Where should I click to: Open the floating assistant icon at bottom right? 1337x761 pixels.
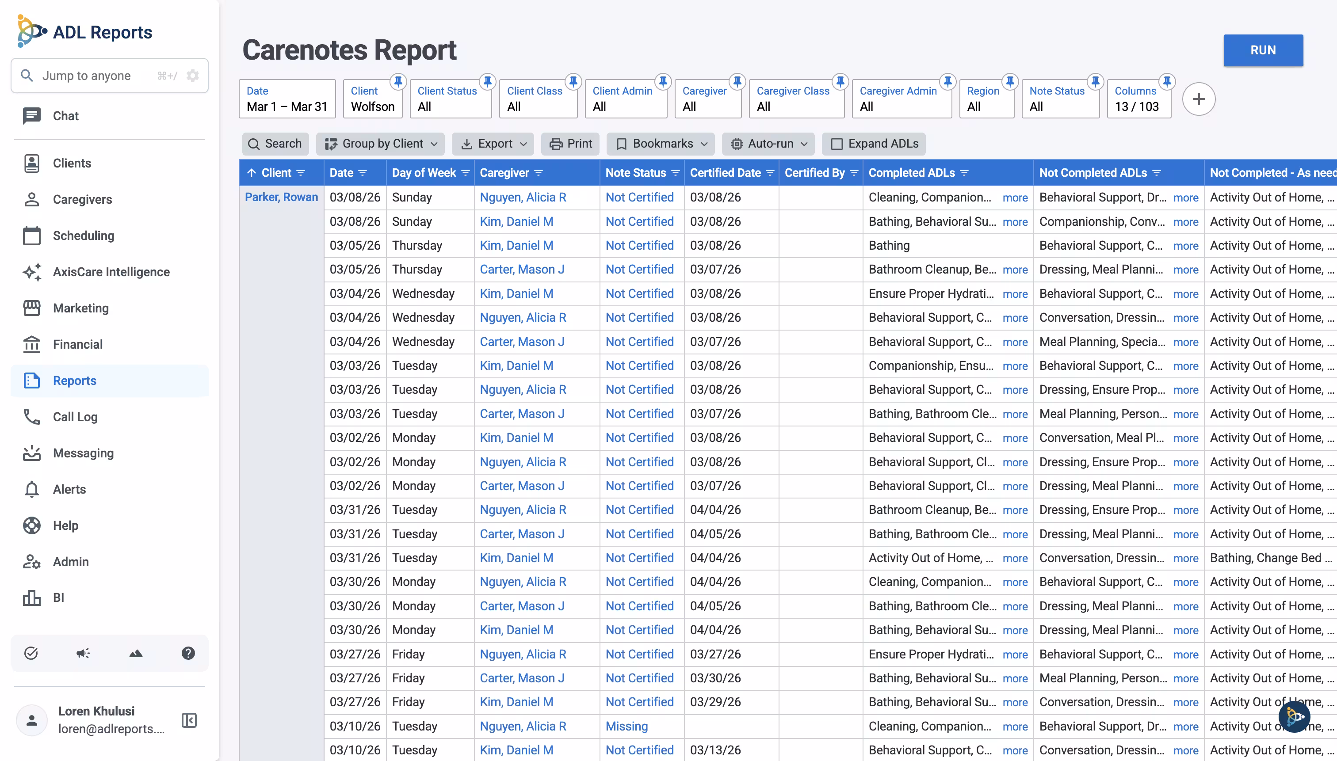coord(1295,716)
